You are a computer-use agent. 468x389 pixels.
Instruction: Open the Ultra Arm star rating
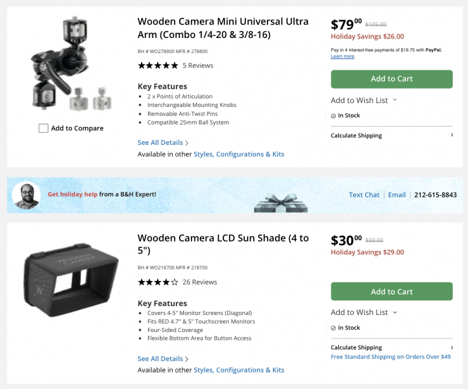(157, 66)
